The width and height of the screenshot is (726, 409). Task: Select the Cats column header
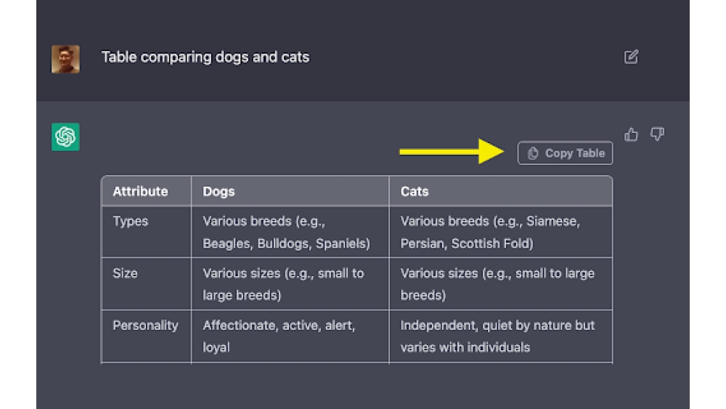click(x=415, y=192)
